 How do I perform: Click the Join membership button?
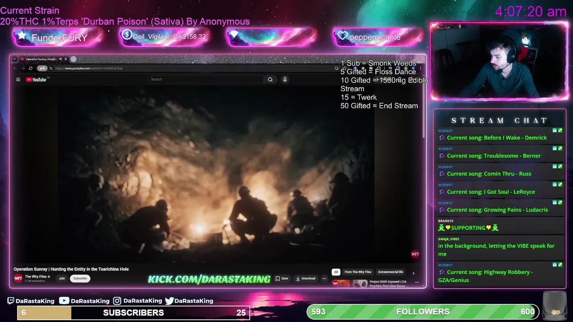pos(62,278)
